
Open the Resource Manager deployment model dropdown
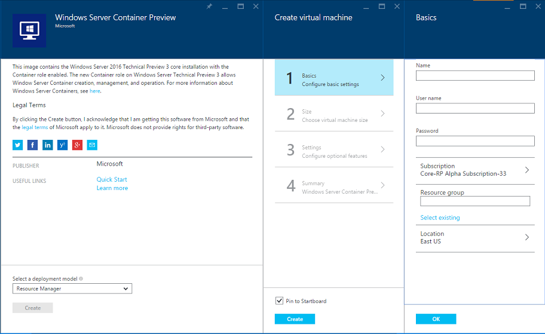[x=72, y=289]
